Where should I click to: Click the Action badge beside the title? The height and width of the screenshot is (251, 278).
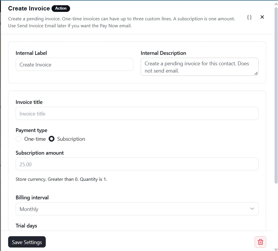tap(61, 8)
